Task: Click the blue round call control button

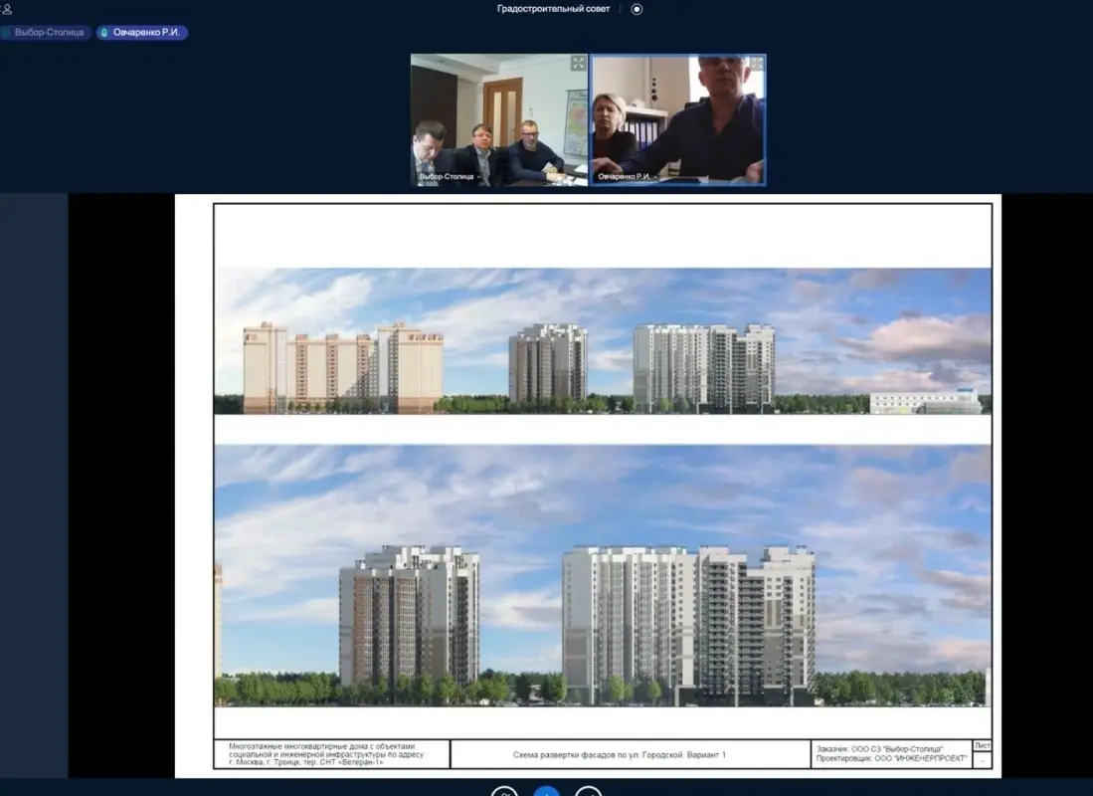Action: click(547, 790)
